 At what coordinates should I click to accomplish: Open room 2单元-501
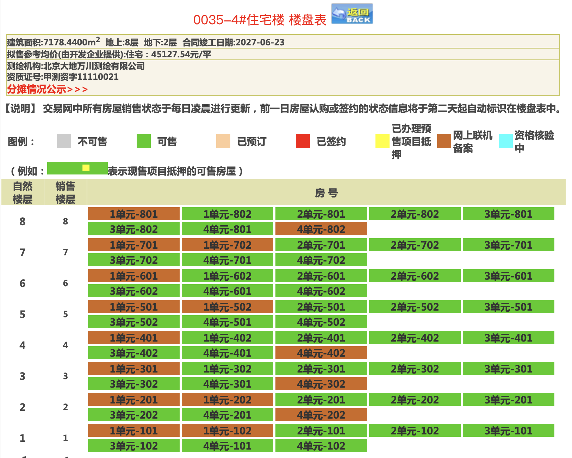pos(321,307)
